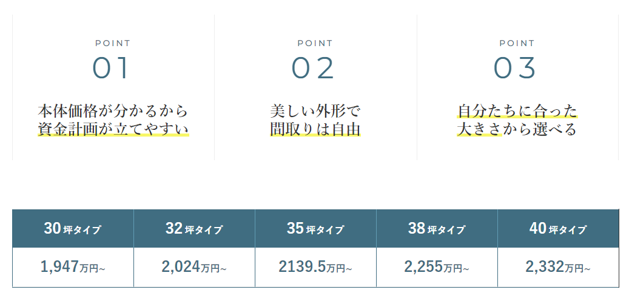Click the POINT 02 number heading

coord(313,67)
